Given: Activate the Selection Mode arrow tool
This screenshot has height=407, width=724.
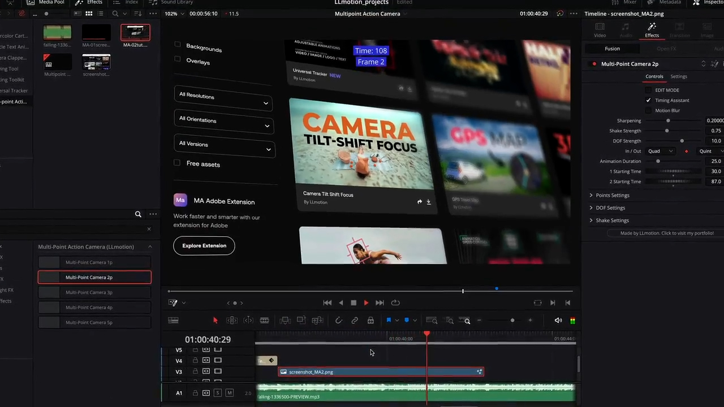Looking at the screenshot, I should tap(215, 321).
